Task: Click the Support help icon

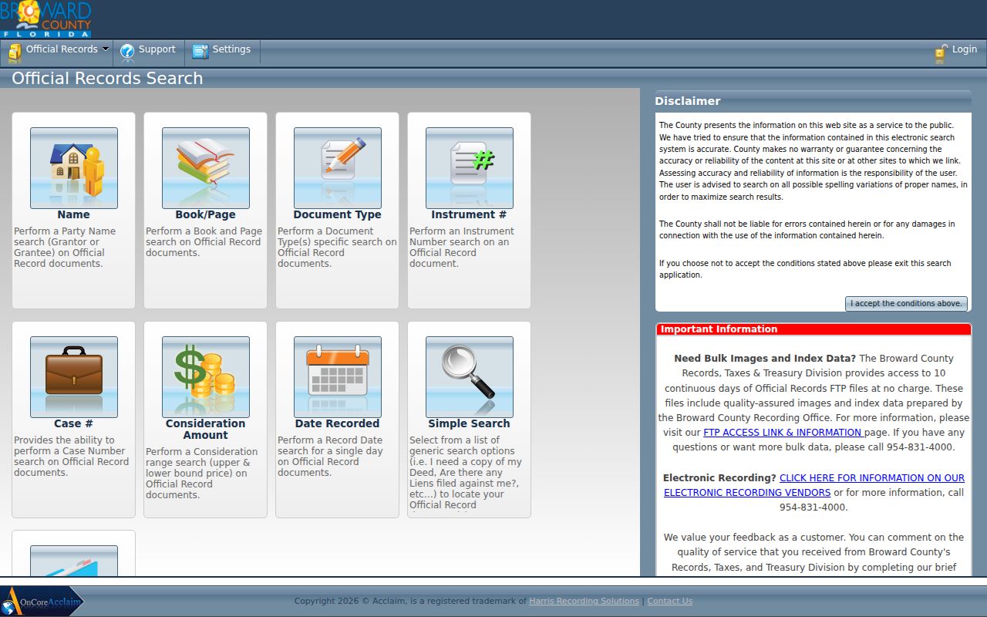Action: point(127,52)
